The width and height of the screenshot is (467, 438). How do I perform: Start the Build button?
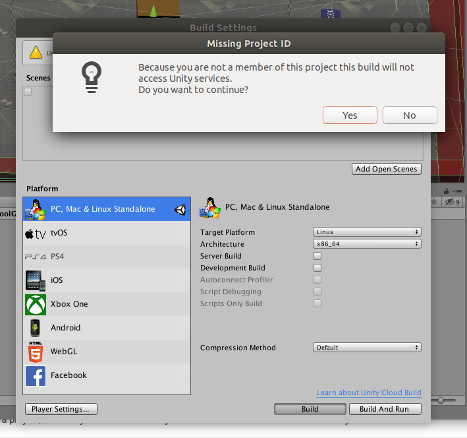coord(310,409)
